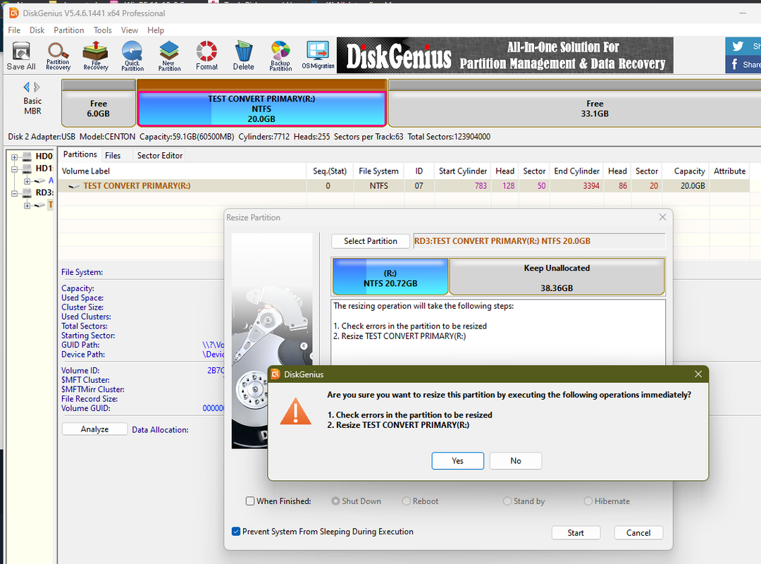
Task: Select the Stand by radio option
Action: pyautogui.click(x=507, y=501)
